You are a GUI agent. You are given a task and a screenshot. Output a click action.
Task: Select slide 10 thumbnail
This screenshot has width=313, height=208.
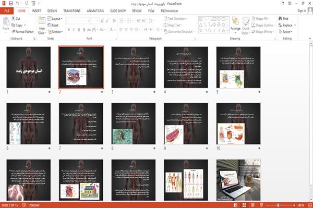(x=238, y=124)
